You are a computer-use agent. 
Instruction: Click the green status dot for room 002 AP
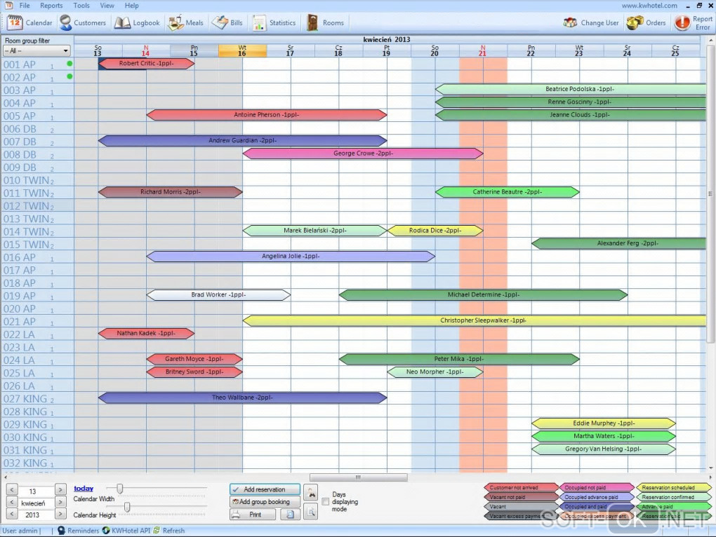69,76
